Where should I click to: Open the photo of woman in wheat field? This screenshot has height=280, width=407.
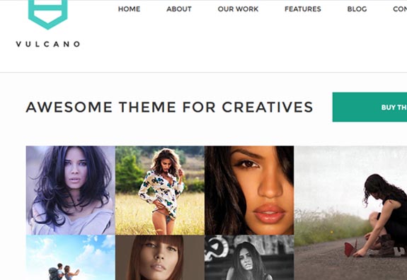(x=160, y=190)
